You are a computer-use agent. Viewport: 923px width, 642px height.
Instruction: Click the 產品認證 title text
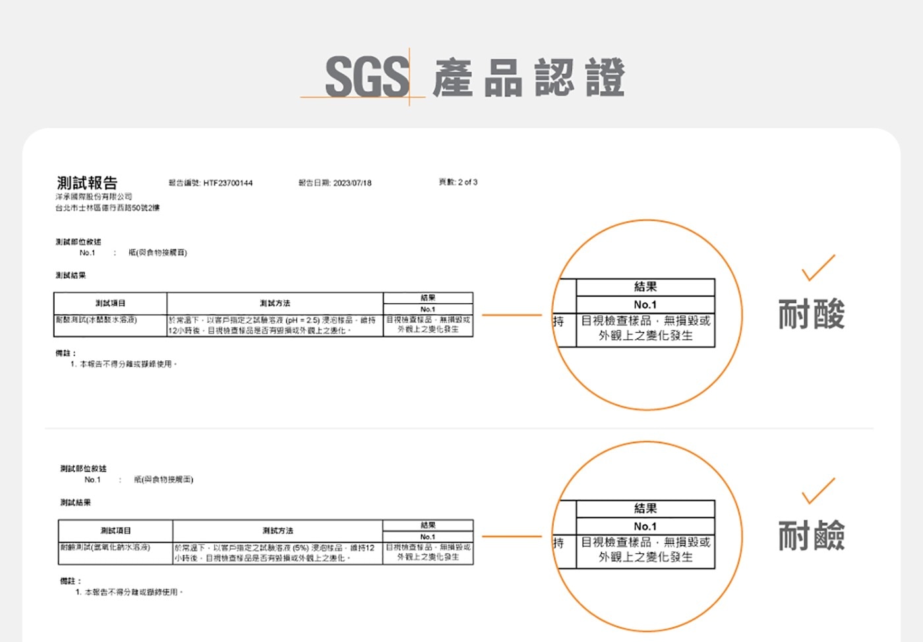(529, 78)
